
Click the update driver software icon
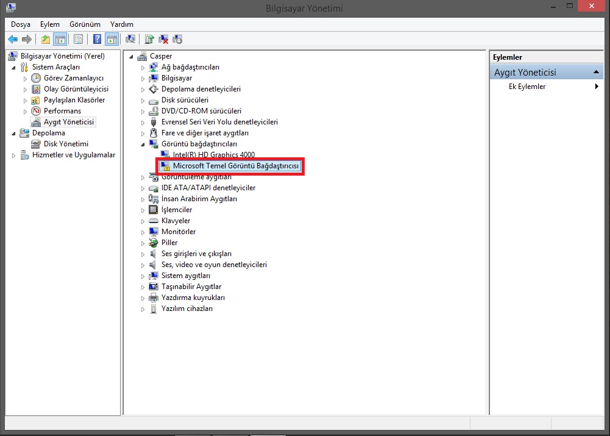[x=149, y=39]
